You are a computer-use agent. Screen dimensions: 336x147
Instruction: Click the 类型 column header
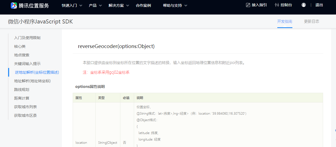coord(101,98)
